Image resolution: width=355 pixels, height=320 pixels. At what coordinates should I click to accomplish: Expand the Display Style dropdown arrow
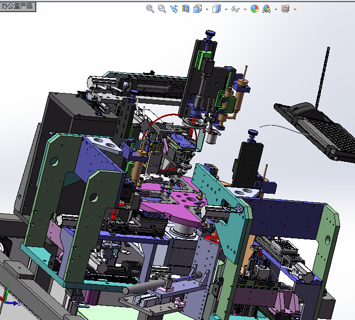226,9
